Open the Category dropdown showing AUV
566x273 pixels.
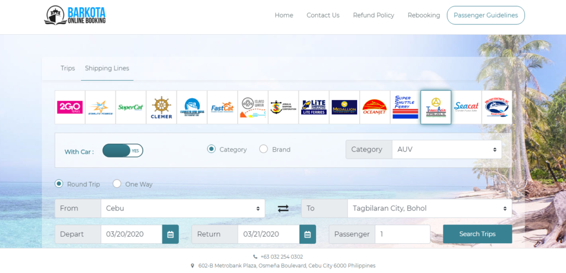tap(447, 150)
